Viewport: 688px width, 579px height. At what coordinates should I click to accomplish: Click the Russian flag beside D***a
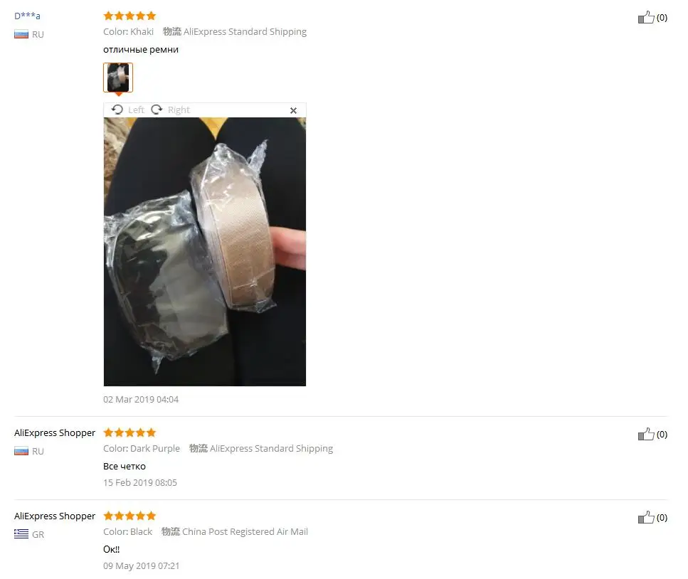(x=21, y=34)
